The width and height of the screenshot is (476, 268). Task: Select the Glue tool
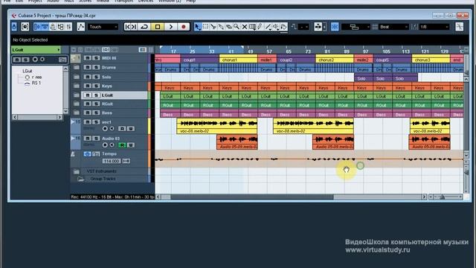[221, 27]
